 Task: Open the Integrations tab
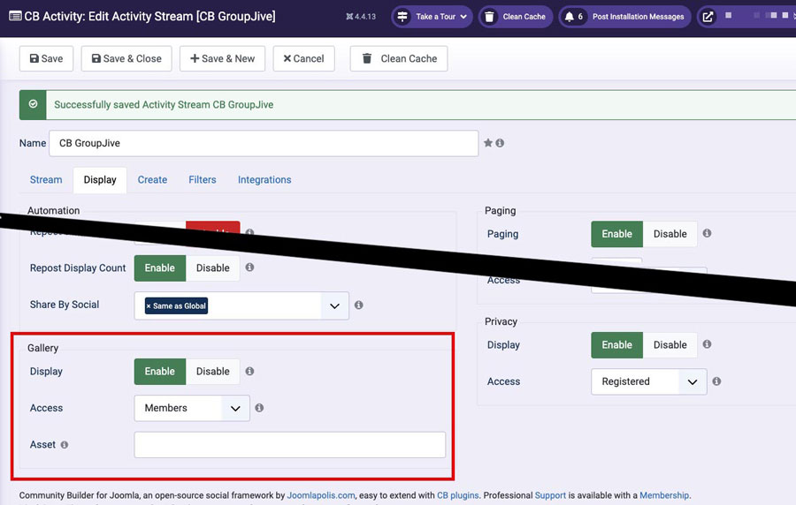264,179
